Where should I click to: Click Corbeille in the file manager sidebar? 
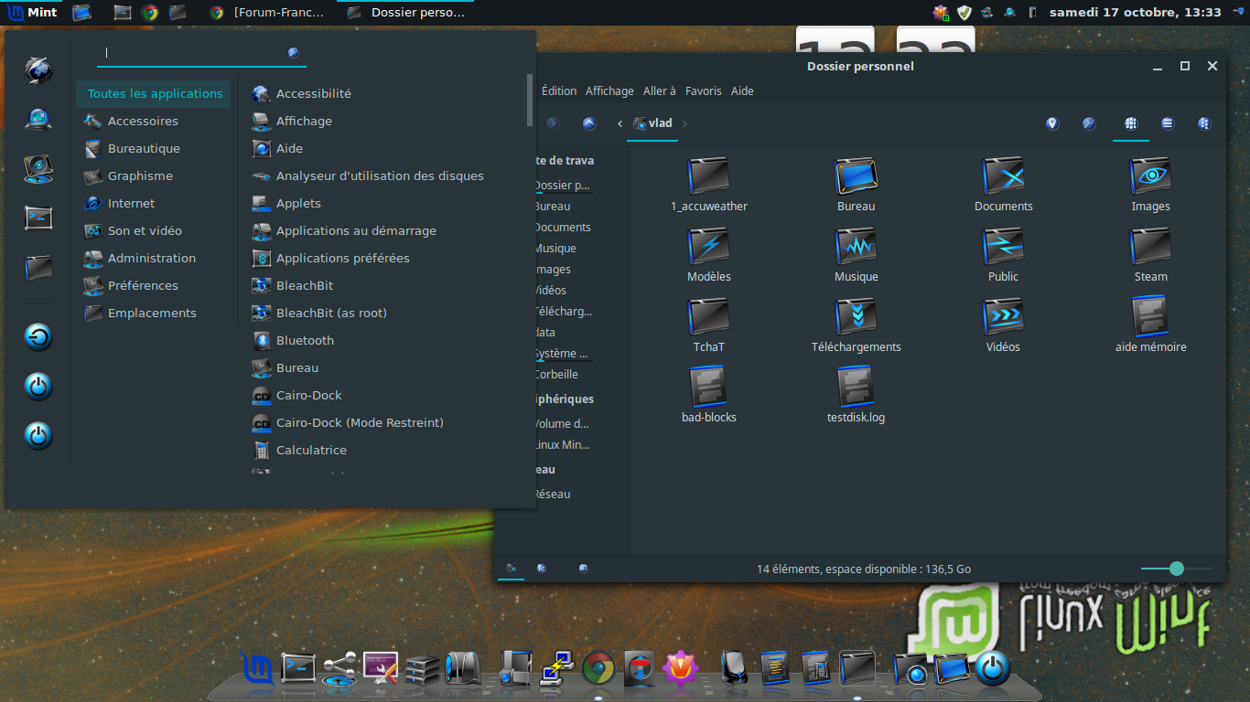coord(556,374)
